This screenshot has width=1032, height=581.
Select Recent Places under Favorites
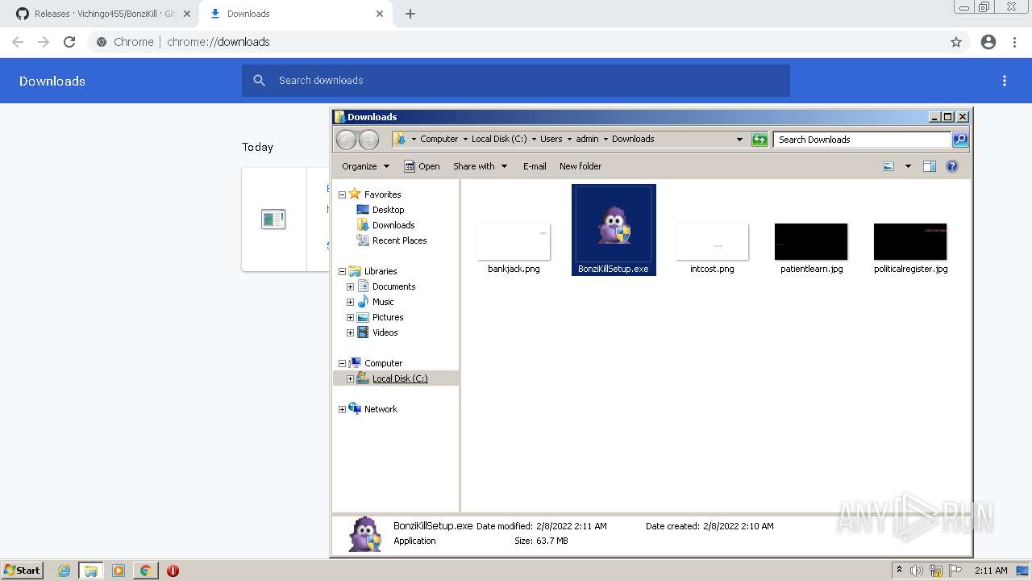[x=399, y=240]
